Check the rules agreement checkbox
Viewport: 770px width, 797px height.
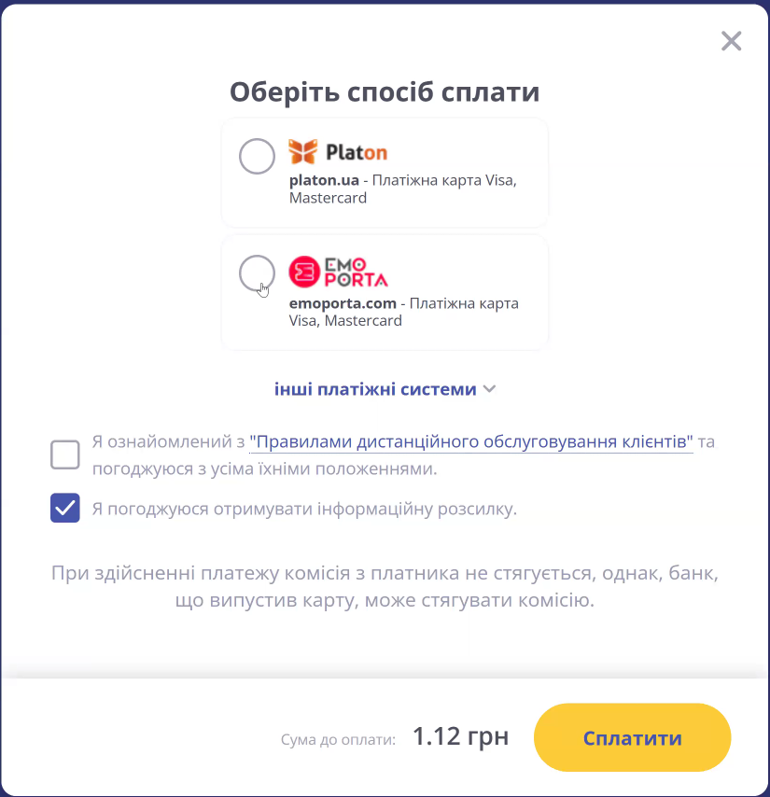coord(64,454)
